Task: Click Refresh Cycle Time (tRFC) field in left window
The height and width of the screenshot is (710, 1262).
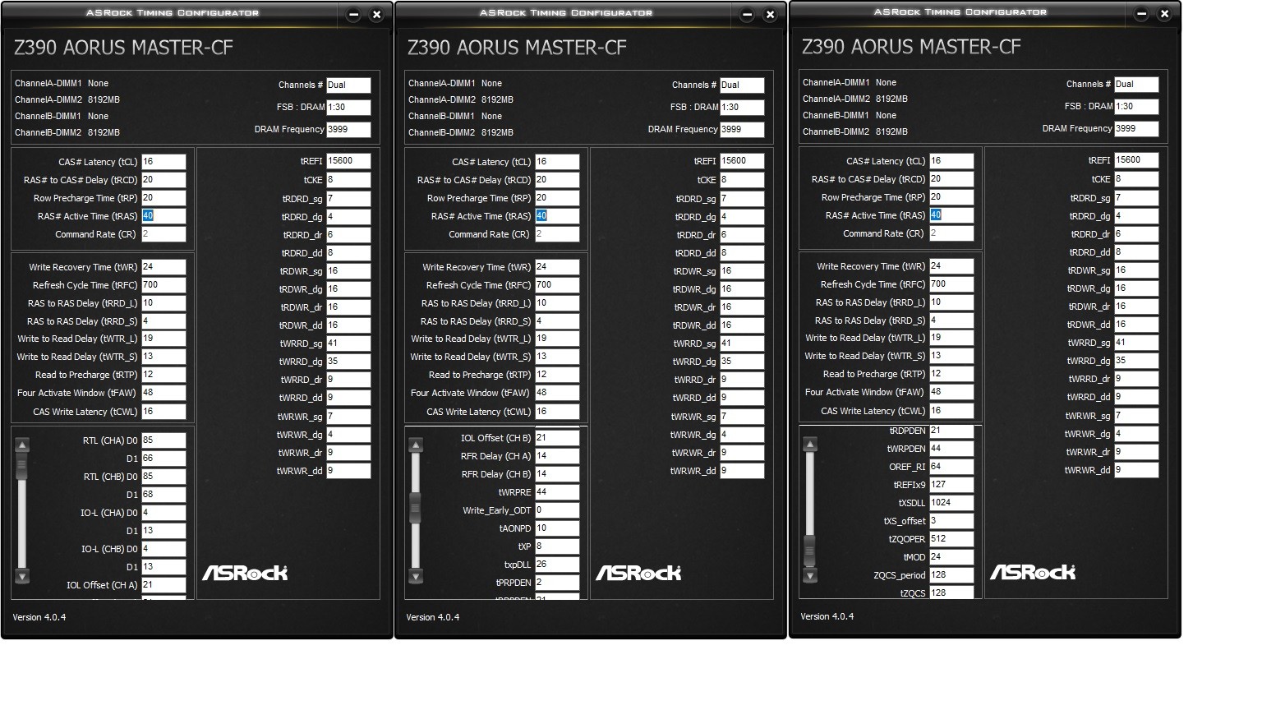Action: 164,285
